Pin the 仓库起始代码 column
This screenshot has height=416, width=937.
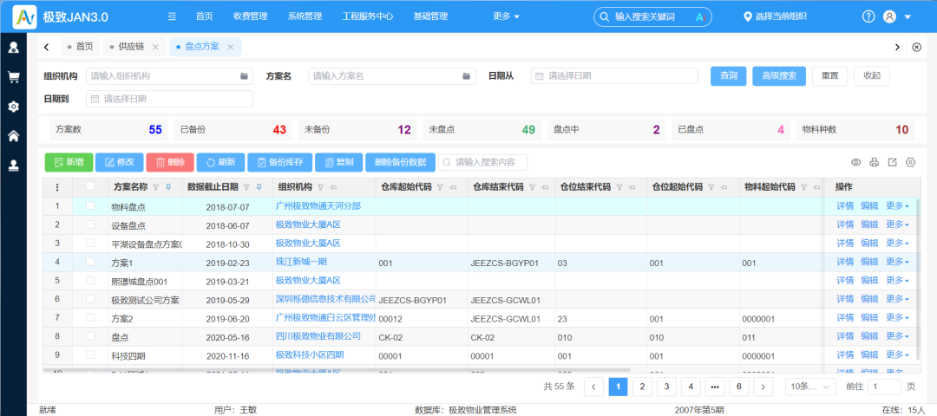452,187
